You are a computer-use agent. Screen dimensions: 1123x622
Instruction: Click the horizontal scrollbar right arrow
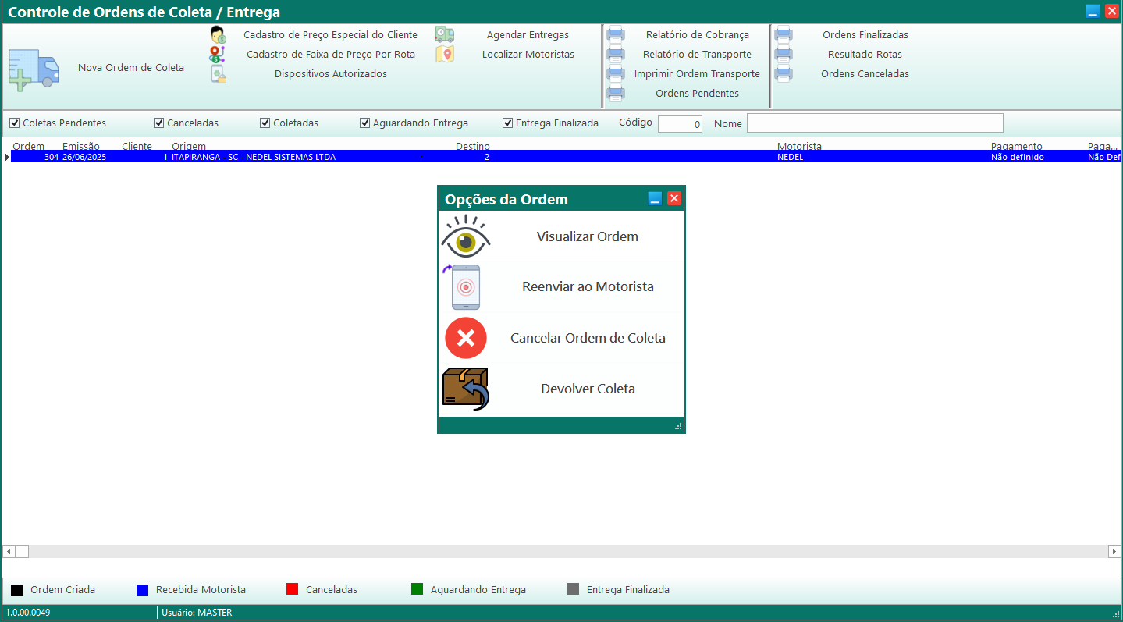point(1114,552)
